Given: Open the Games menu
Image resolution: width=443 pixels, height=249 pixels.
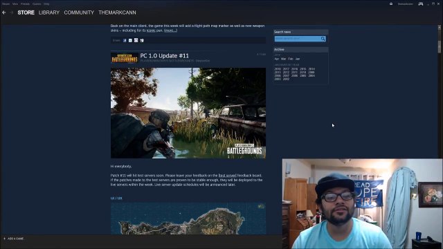Looking at the screenshot, I should (37, 4).
